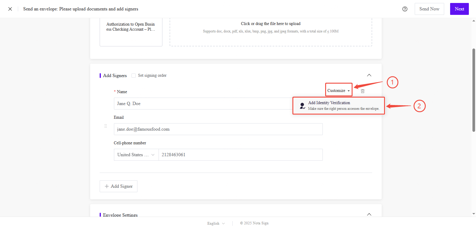This screenshot has width=476, height=230.
Task: Open the Customize dropdown
Action: pos(339,90)
